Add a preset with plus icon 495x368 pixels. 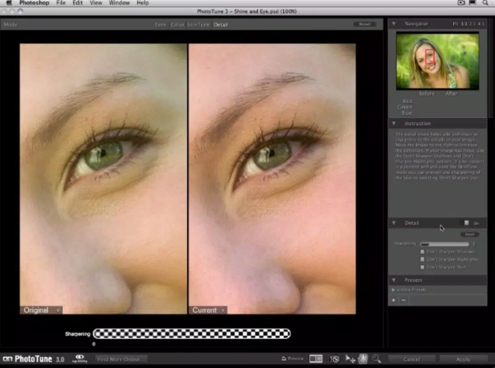[394, 300]
